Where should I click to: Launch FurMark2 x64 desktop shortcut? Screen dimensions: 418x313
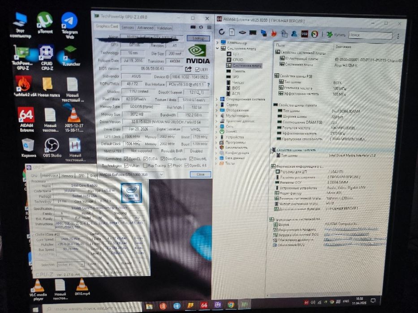pos(23,86)
